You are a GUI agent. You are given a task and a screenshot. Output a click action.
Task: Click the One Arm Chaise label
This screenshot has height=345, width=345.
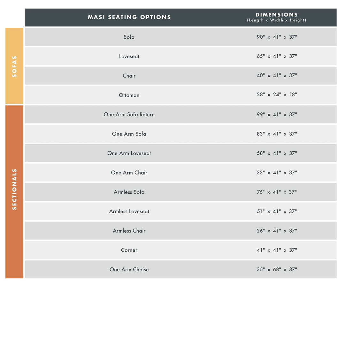(129, 270)
